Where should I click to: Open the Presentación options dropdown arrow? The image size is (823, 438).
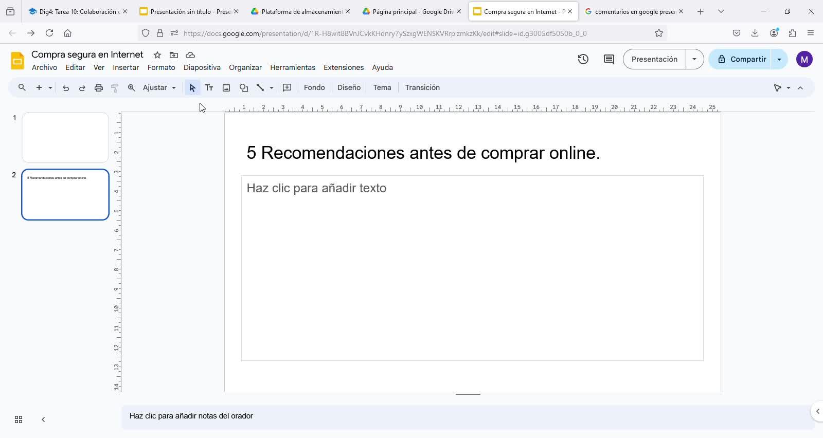click(x=694, y=59)
